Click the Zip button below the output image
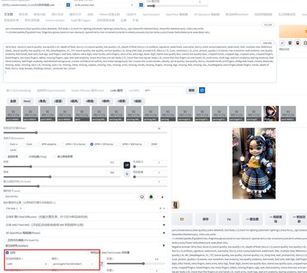This screenshot has width=307, height=273. (x=229, y=219)
